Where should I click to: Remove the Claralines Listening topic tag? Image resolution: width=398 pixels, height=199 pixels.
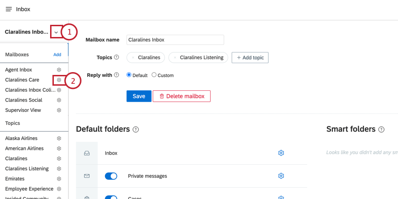click(x=175, y=58)
